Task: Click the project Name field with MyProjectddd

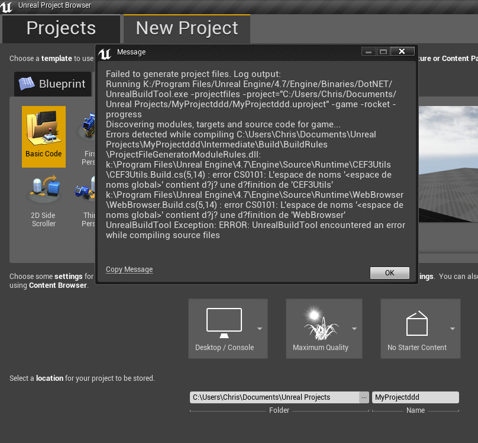Action: (x=415, y=397)
